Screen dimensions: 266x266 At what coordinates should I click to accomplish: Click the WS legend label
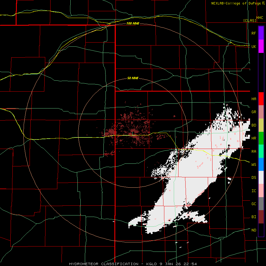click(254, 165)
